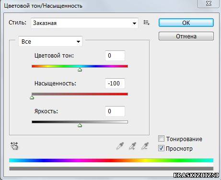Enable the Тонирование checkbox

pos(161,139)
